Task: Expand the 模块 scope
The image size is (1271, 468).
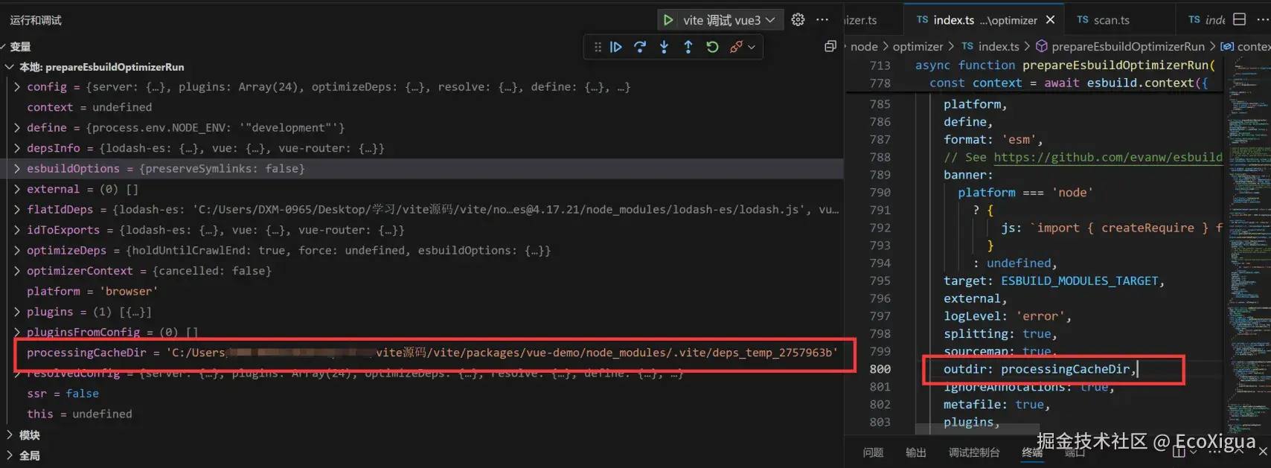Action: (x=9, y=435)
